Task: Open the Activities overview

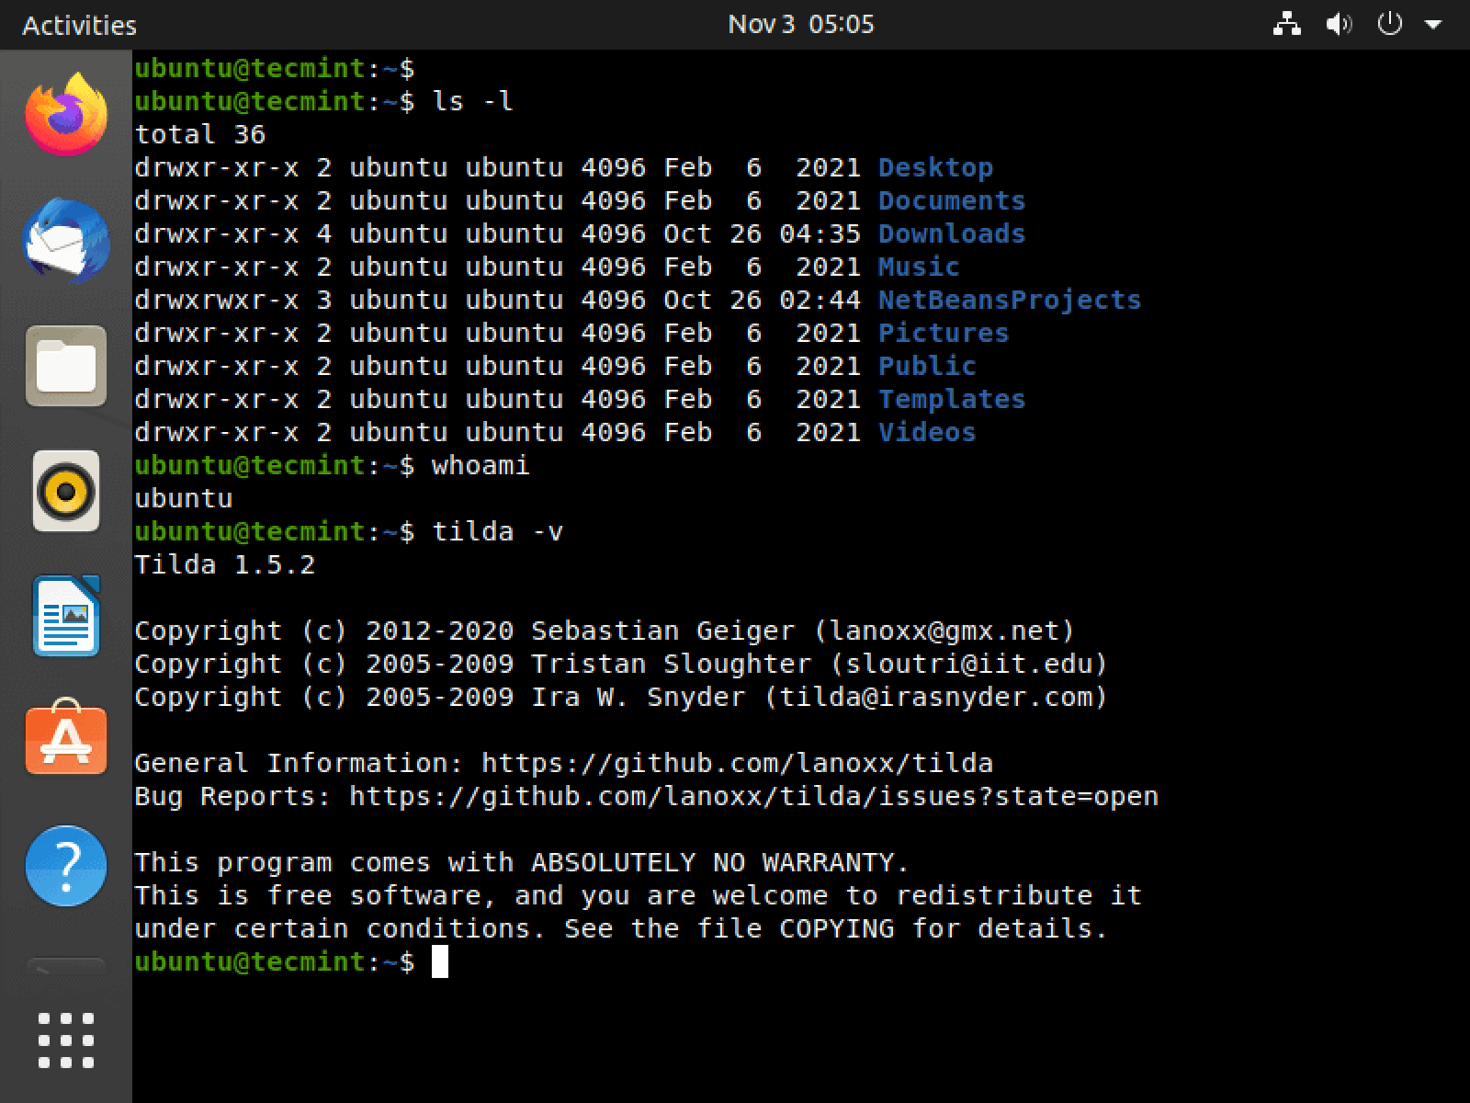Action: click(79, 25)
